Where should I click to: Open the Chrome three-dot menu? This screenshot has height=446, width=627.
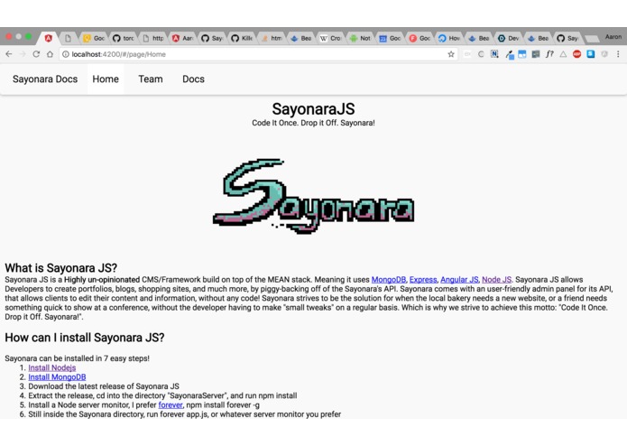(x=618, y=54)
